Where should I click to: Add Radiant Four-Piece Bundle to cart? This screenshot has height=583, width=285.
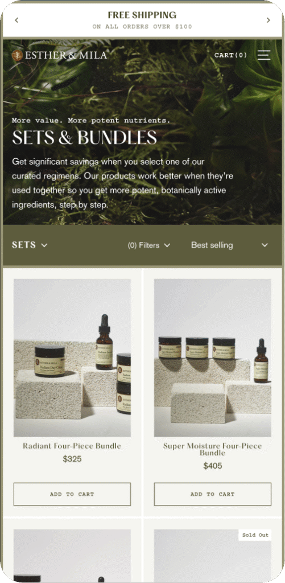tap(72, 494)
